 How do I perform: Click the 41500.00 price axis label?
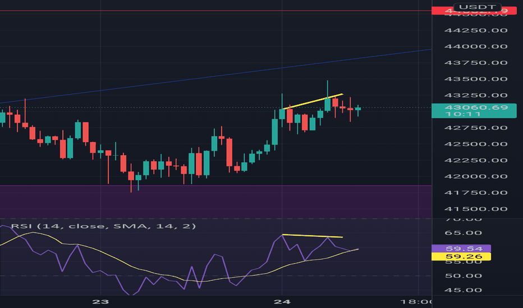click(x=476, y=209)
